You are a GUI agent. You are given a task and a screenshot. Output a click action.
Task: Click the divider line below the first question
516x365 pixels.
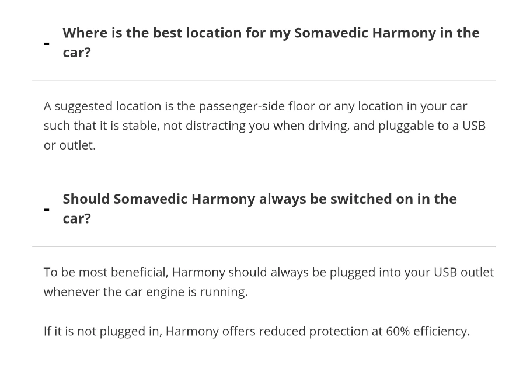(x=264, y=81)
